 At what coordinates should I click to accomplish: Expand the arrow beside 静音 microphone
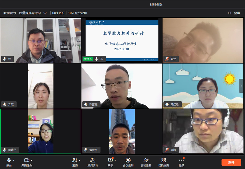click(14, 160)
